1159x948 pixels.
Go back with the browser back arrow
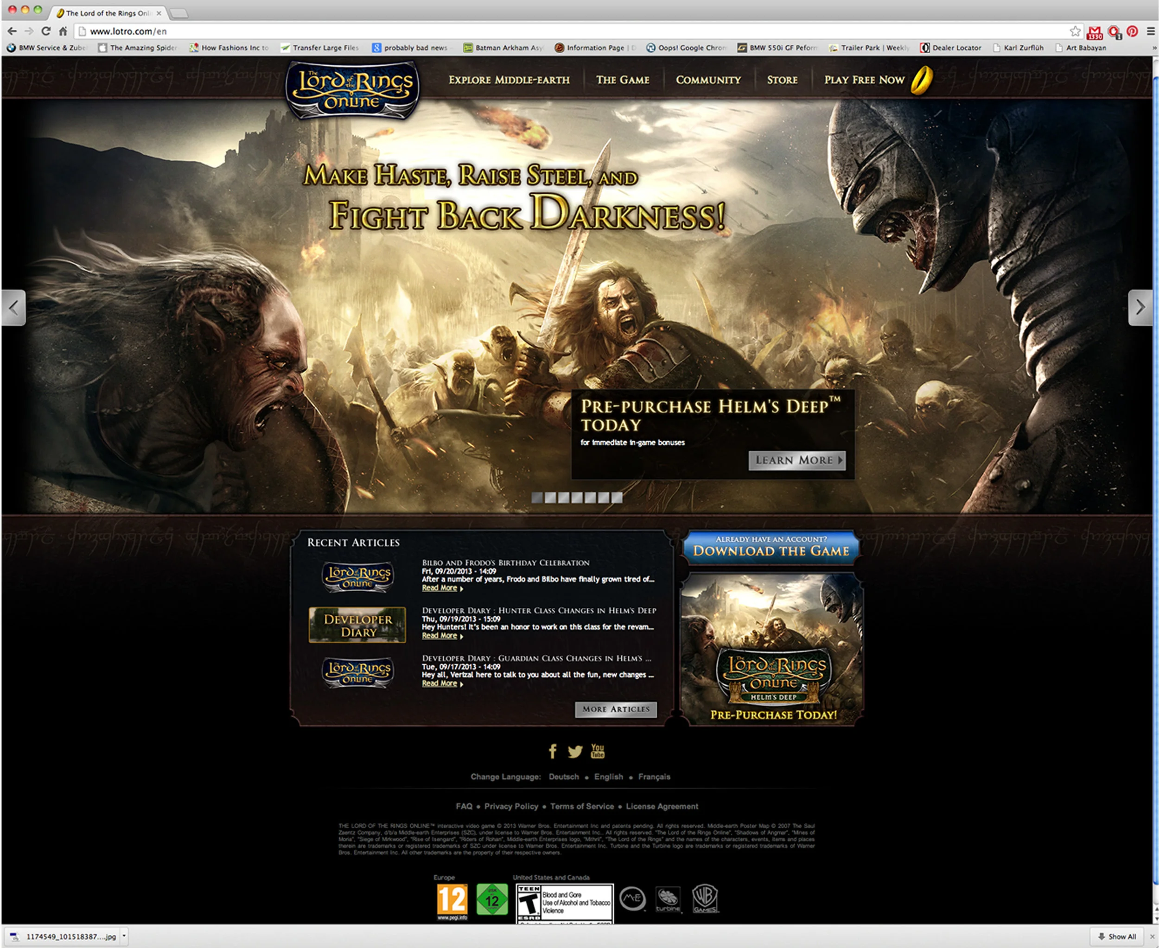click(x=12, y=31)
